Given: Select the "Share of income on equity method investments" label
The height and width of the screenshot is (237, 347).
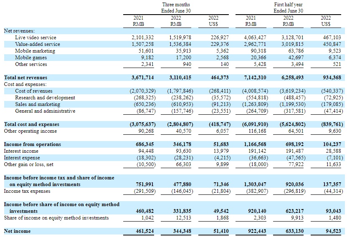Looking at the screenshot, I should point(56,217).
